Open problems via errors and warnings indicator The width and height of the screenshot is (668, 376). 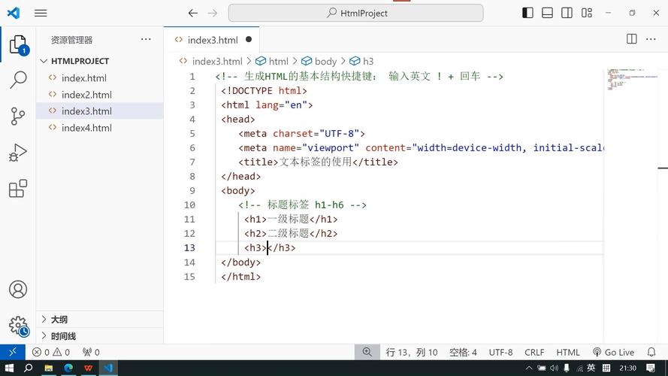51,352
